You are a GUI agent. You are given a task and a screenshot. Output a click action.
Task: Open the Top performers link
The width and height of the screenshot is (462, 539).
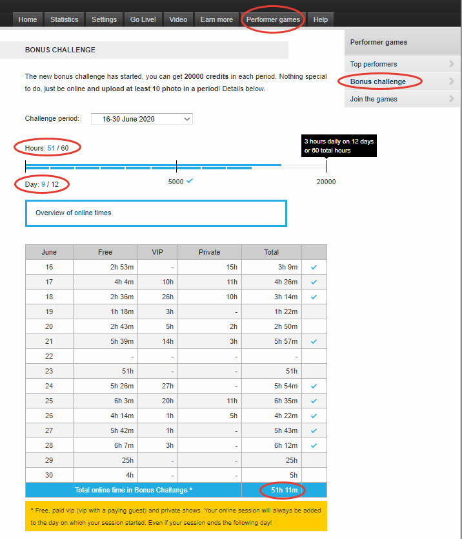[x=374, y=64]
